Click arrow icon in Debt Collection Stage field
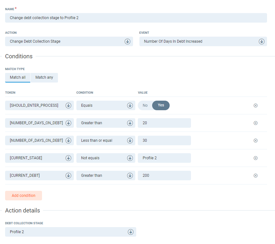 point(130,232)
